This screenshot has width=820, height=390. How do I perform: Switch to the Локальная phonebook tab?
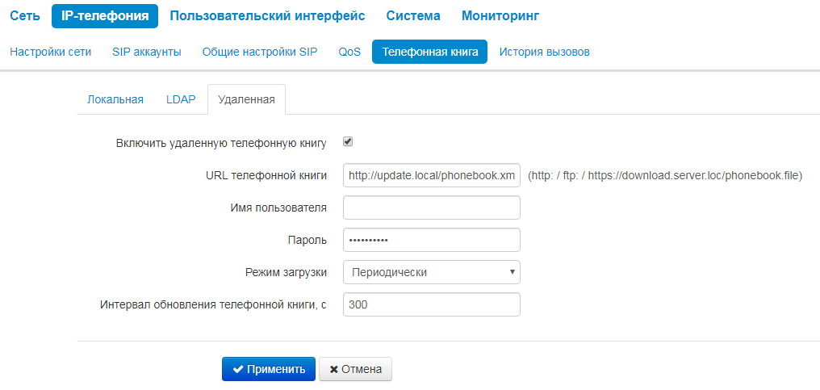point(115,99)
